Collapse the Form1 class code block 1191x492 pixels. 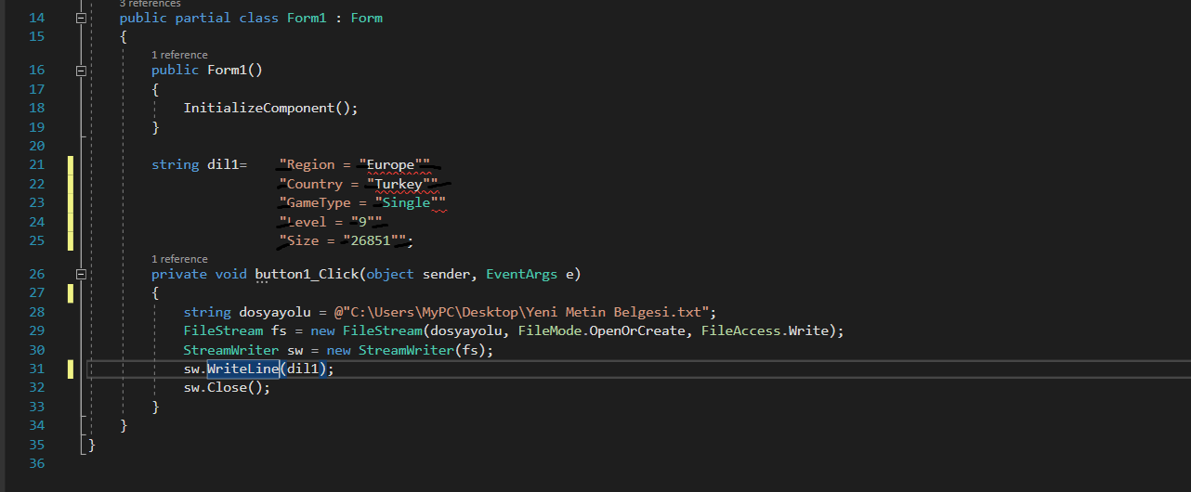click(x=81, y=18)
